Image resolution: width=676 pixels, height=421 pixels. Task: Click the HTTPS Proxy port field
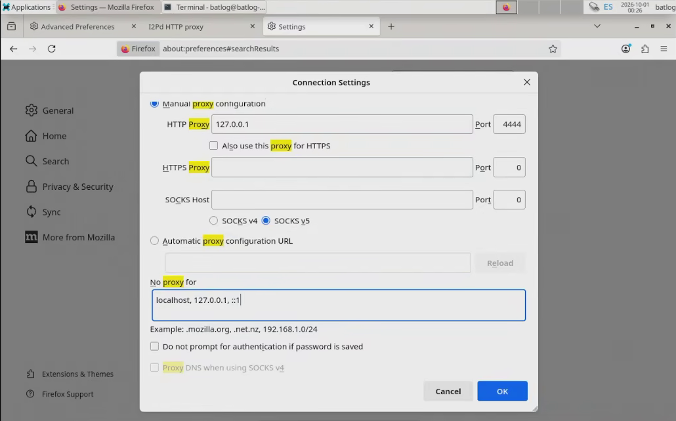(509, 167)
